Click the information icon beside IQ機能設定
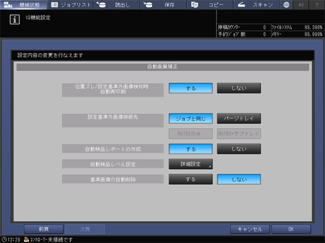 14,19
